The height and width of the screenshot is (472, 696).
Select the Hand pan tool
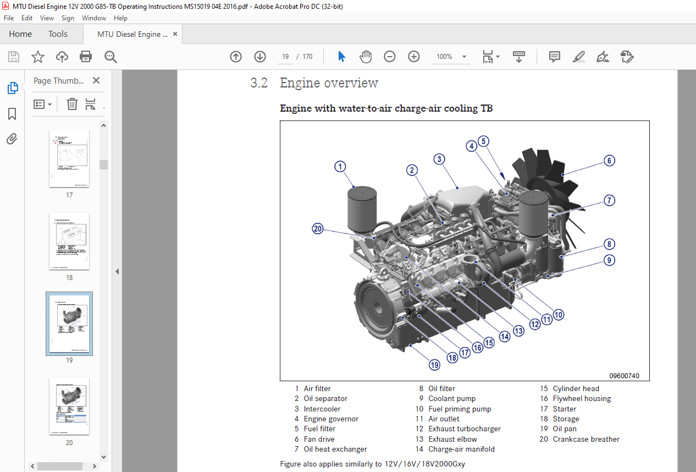[366, 57]
